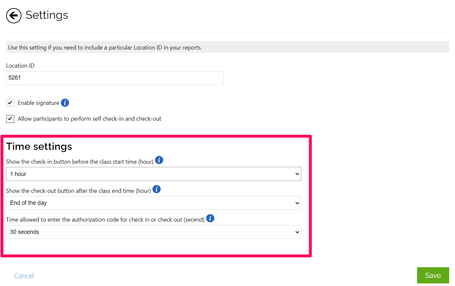455x286 pixels.
Task: Show info for check-out button end time
Action: tap(157, 189)
